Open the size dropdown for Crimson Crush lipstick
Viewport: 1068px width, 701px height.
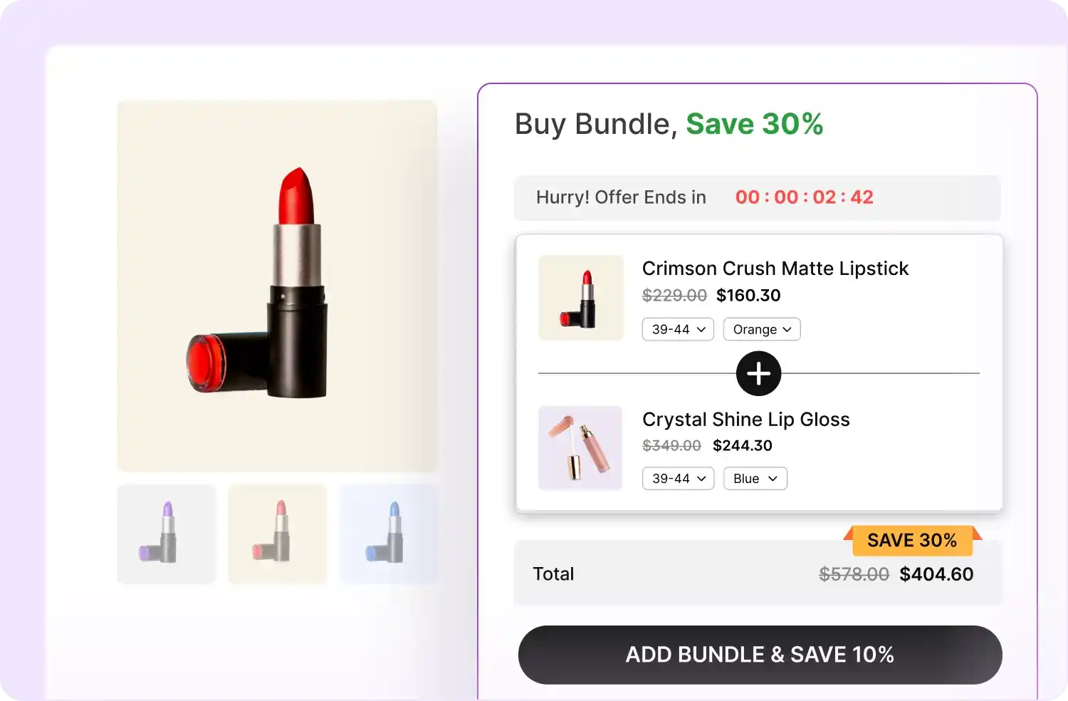click(677, 329)
